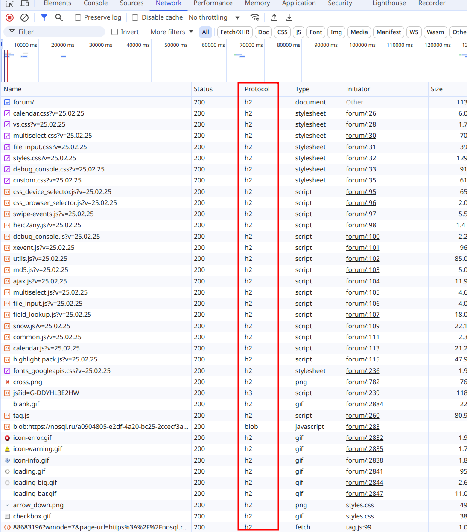Switch to the Performance tab

(x=213, y=3)
